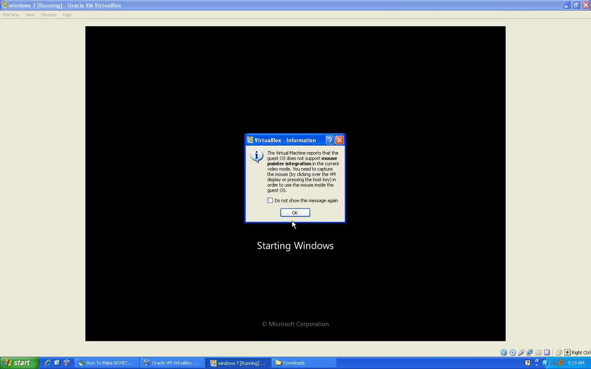Click the shared folders status icon
The width and height of the screenshot is (591, 369).
click(x=538, y=353)
